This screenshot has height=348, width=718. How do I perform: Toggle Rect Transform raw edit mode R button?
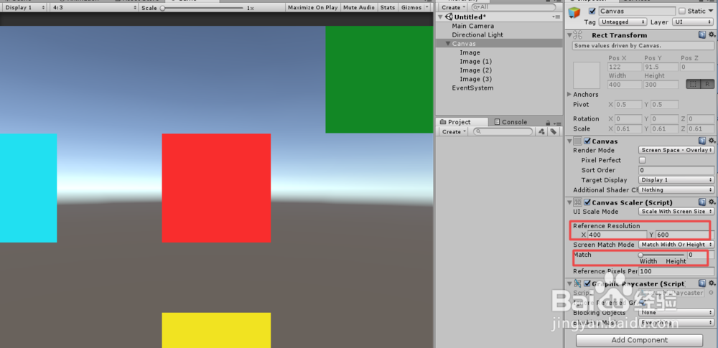707,84
